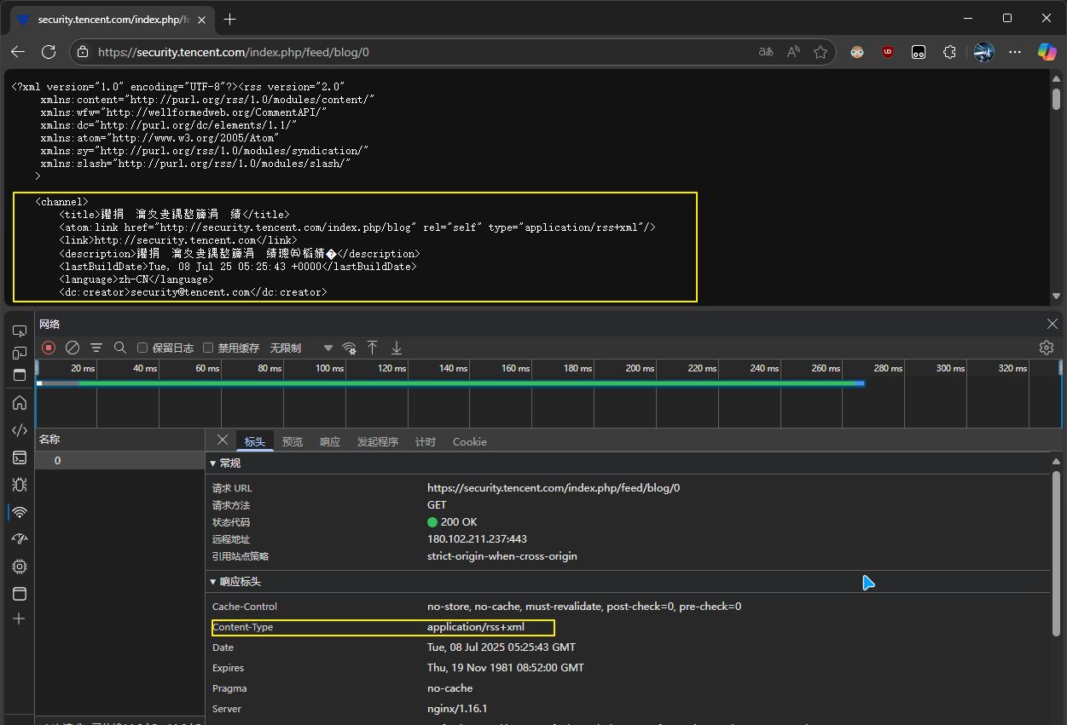Click the 请求 URL value
1067x725 pixels.
click(x=554, y=488)
